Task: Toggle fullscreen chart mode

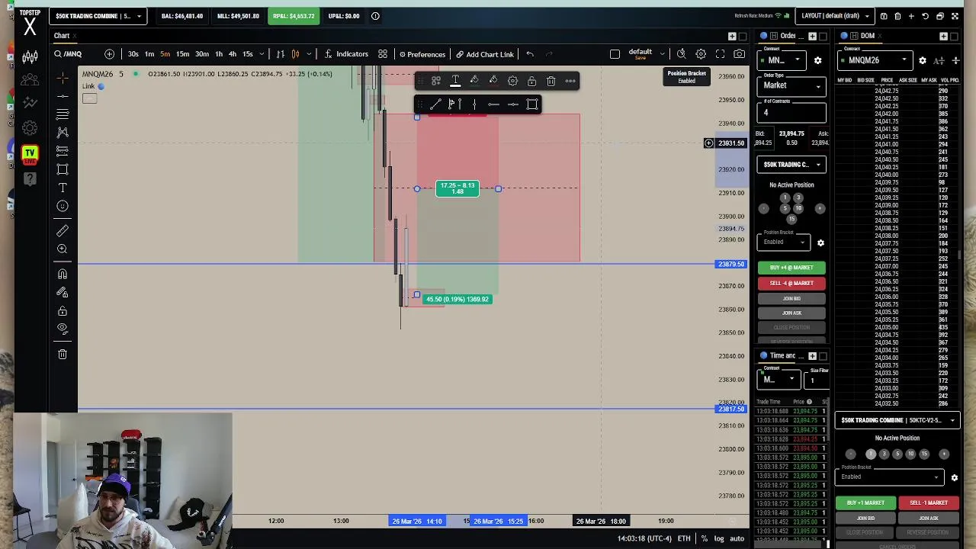Action: [x=720, y=54]
